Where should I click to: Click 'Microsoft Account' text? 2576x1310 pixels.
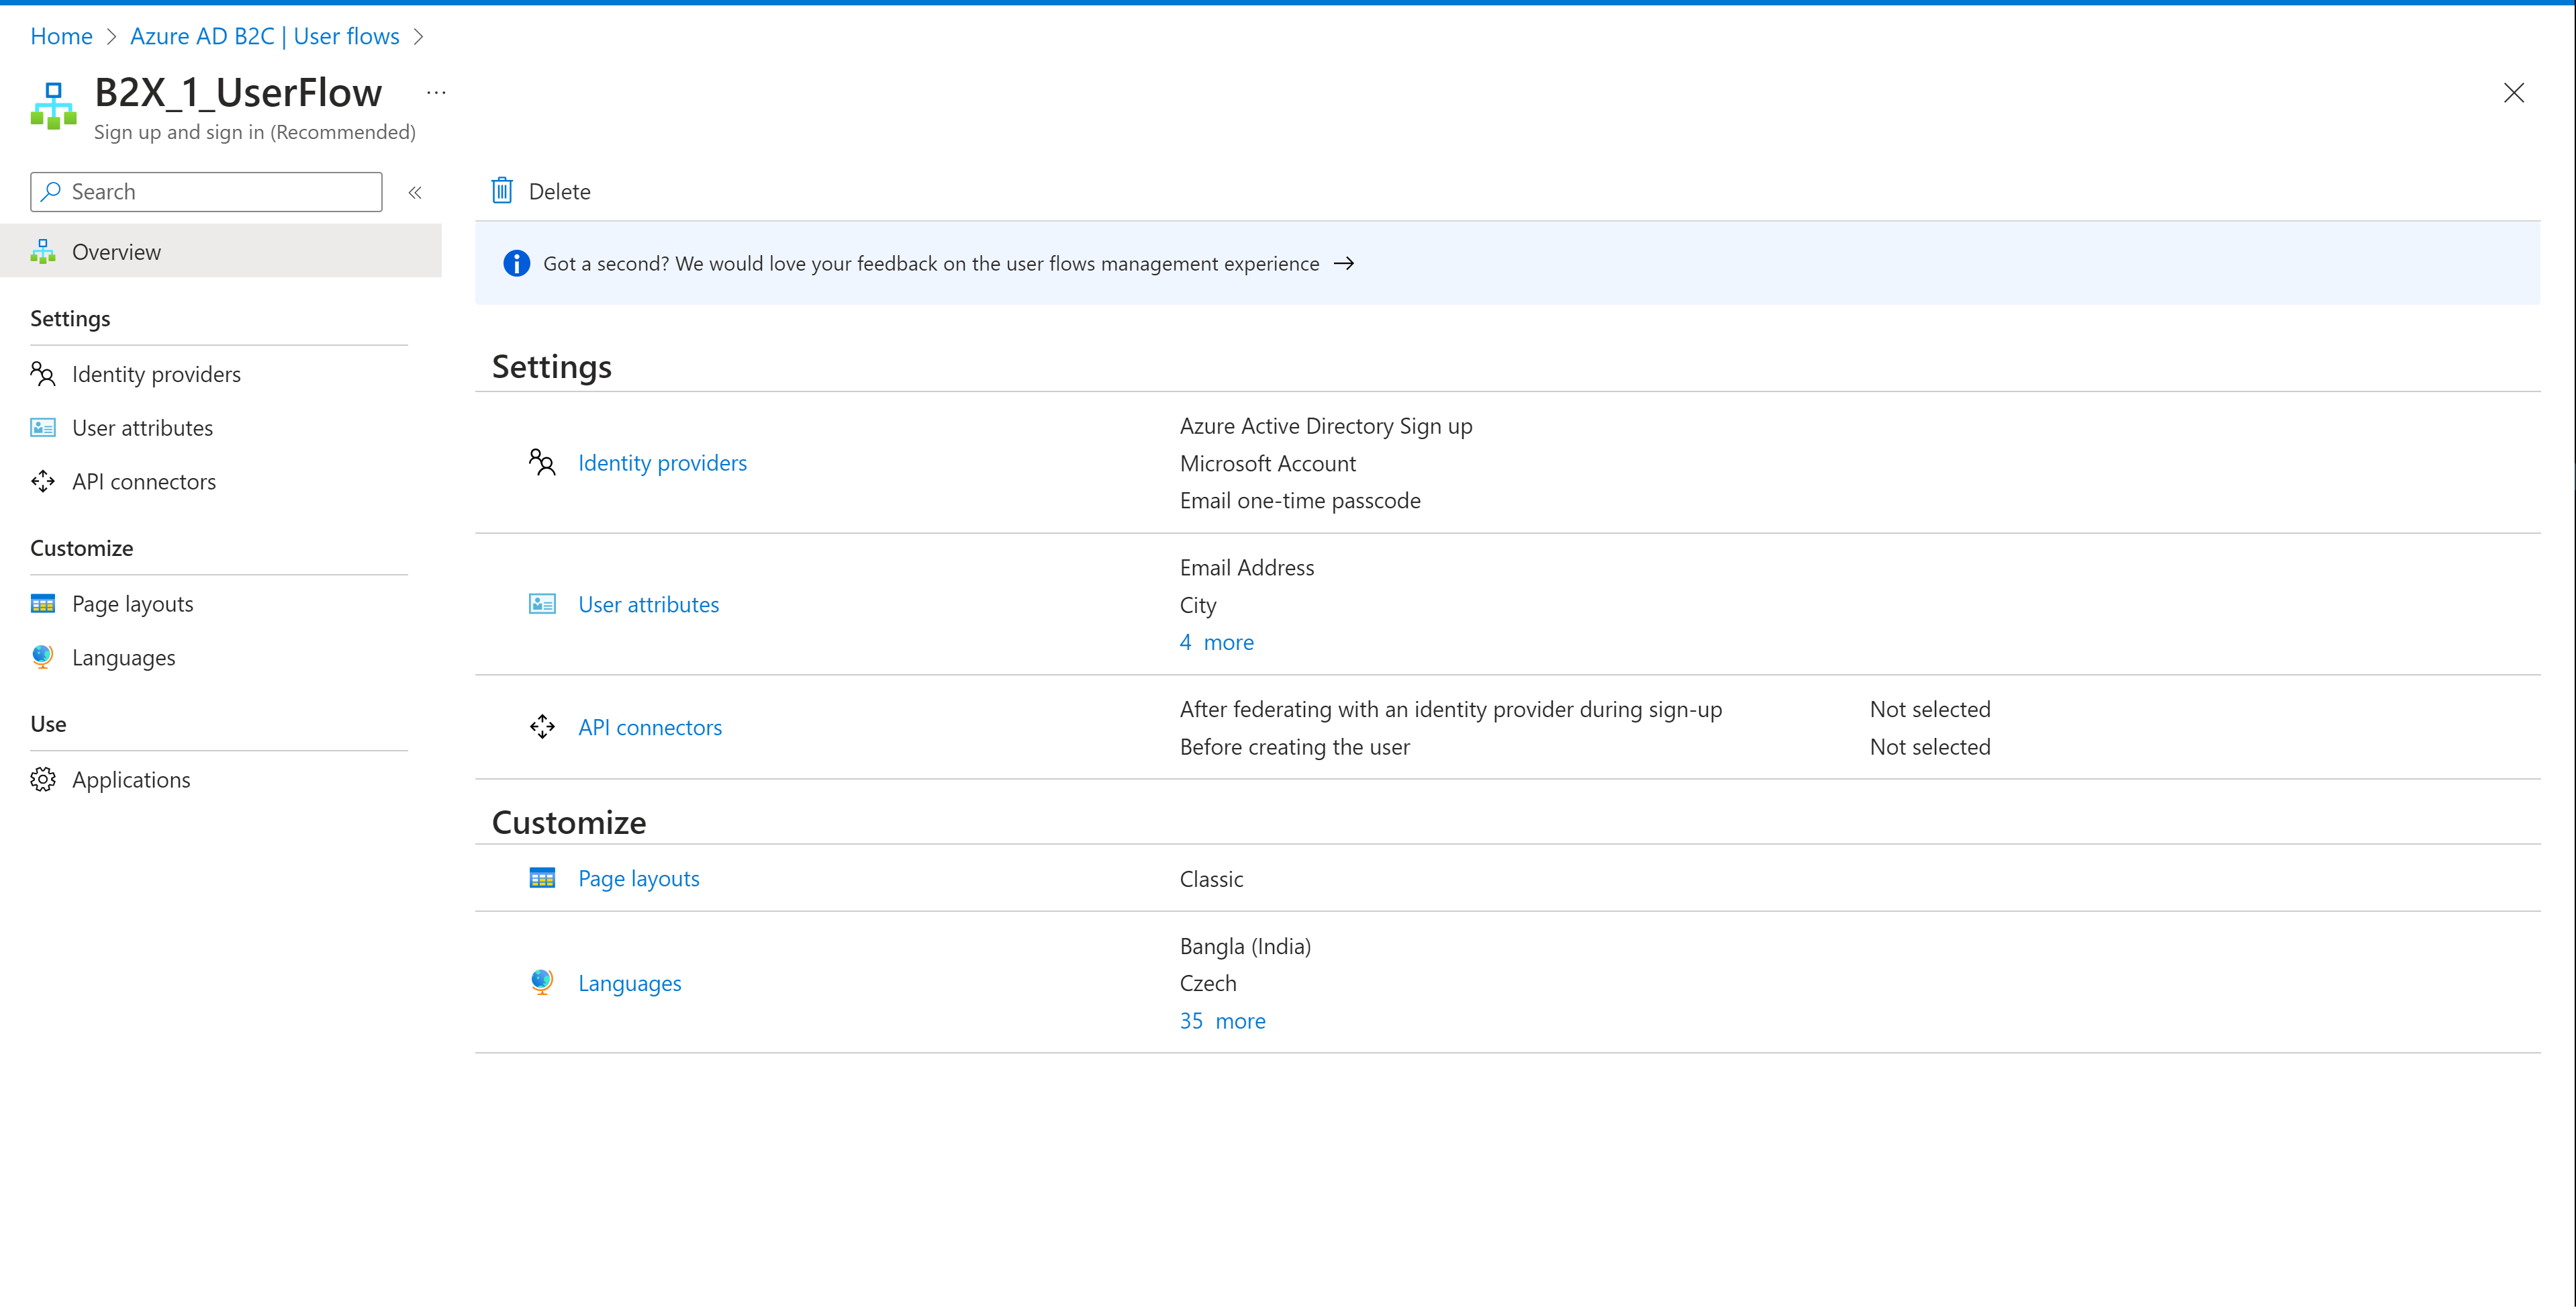[x=1268, y=464]
